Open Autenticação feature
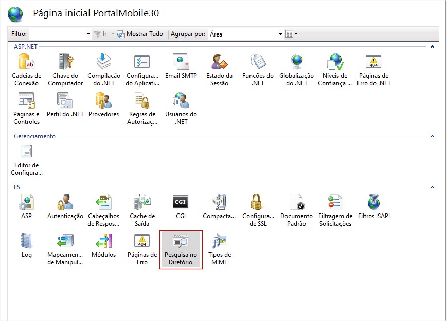Image resolution: width=447 pixels, height=321 pixels. 65,207
